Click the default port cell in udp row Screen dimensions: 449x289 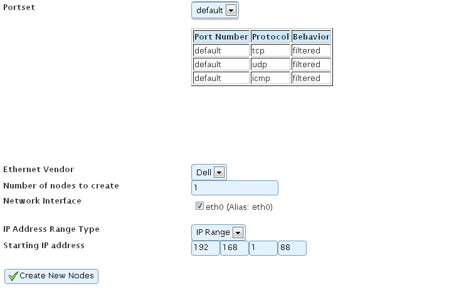tap(221, 64)
